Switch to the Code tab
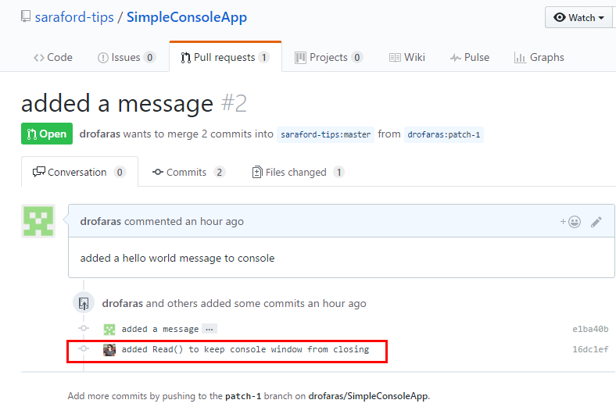This screenshot has height=407, width=616. pos(53,57)
